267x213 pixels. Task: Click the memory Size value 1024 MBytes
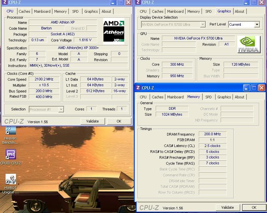172,114
